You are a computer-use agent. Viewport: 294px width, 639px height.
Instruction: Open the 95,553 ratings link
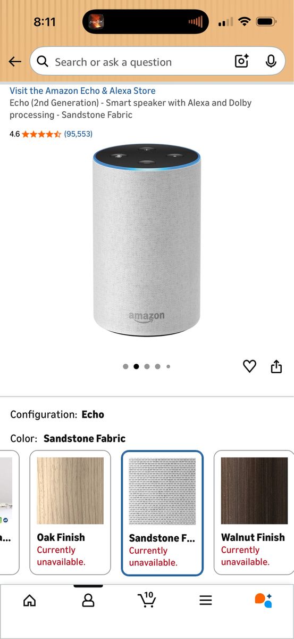pyautogui.click(x=78, y=134)
